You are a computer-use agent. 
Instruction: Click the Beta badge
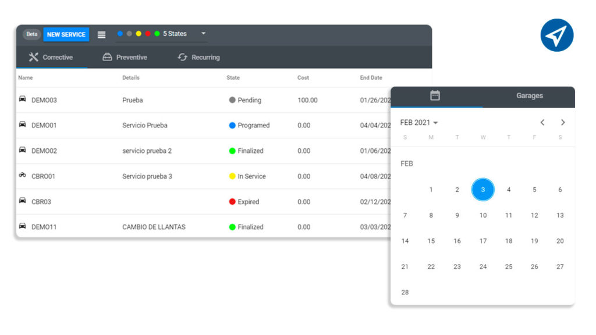32,34
